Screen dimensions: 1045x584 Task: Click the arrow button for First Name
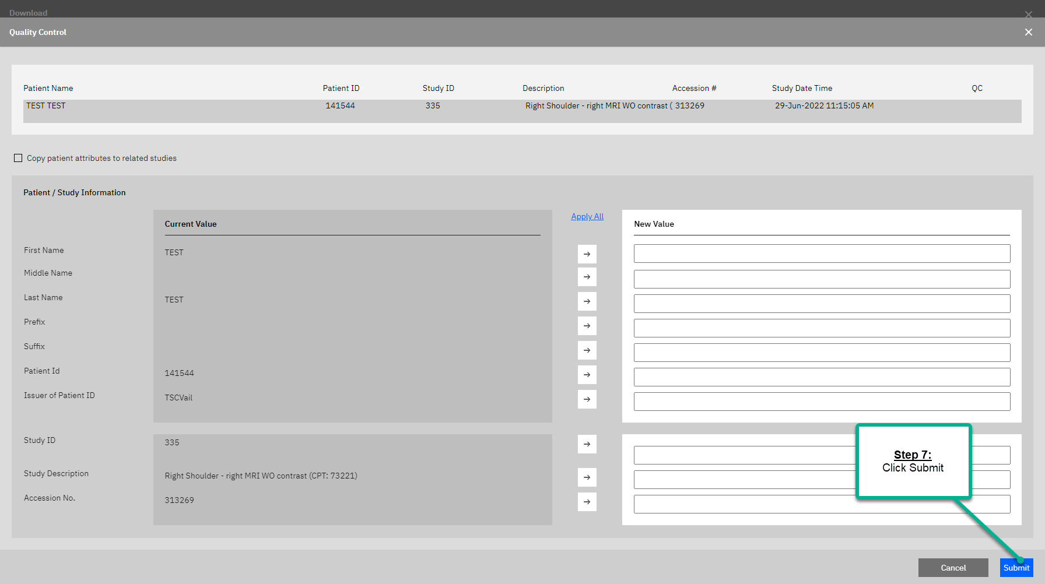587,254
